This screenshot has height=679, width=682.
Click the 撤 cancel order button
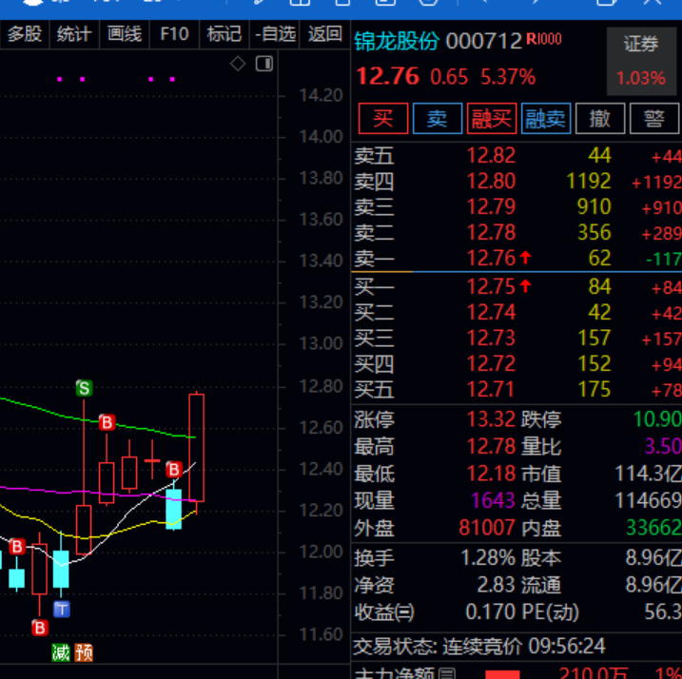600,118
